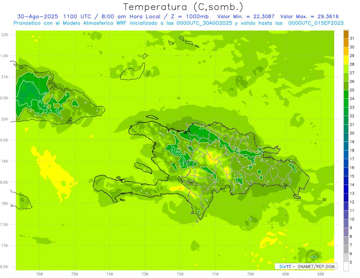Click legend value "30" on the color bar
This screenshot has width=360, height=278.
click(x=352, y=47)
